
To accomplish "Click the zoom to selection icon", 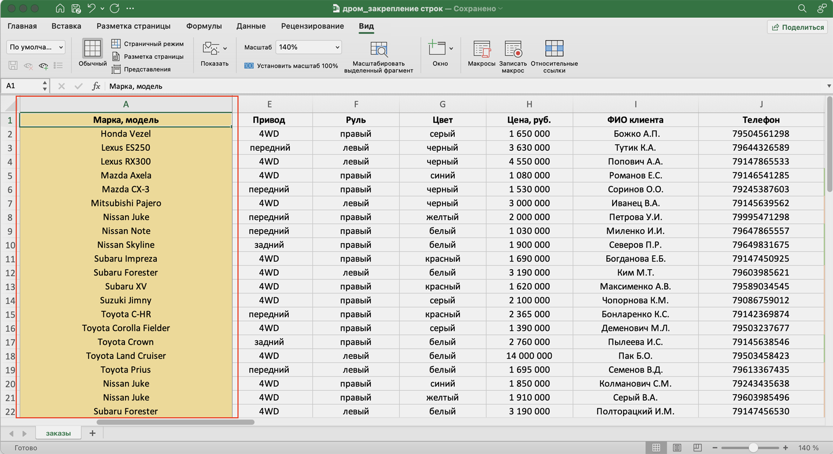I will coord(379,50).
